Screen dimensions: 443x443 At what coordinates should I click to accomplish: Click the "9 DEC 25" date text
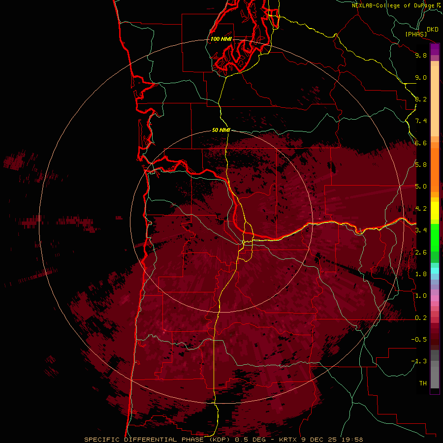(318, 440)
